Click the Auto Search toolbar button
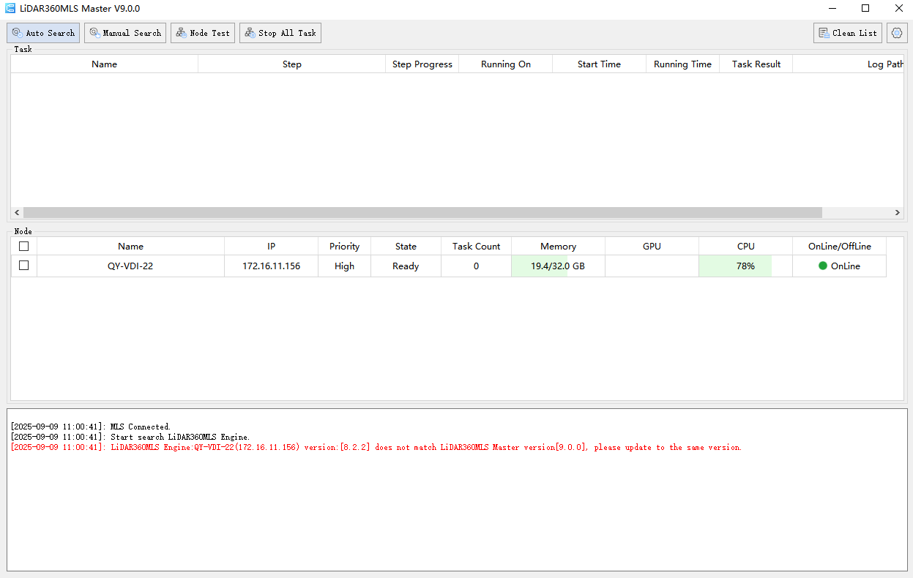This screenshot has width=913, height=578. (x=43, y=33)
